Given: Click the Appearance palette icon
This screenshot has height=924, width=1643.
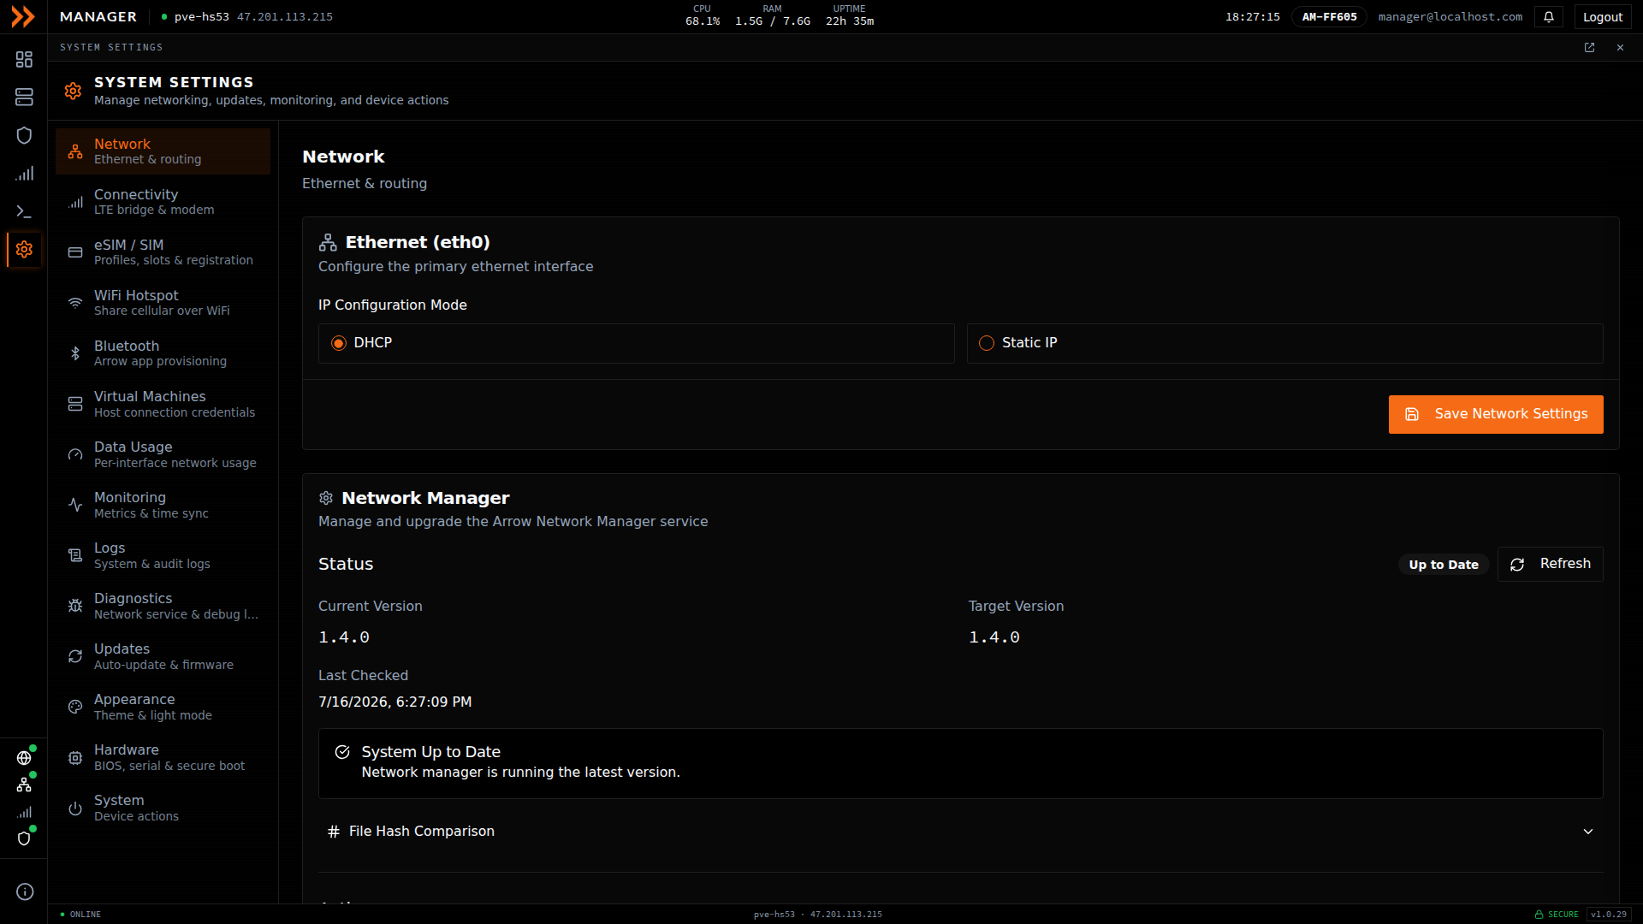Looking at the screenshot, I should tap(75, 707).
